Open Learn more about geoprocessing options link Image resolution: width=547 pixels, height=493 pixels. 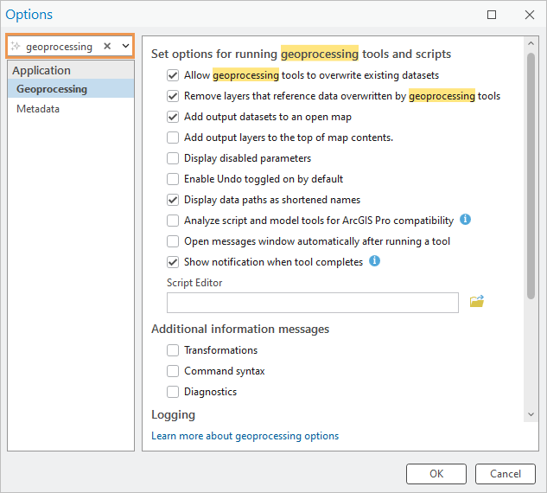point(245,436)
